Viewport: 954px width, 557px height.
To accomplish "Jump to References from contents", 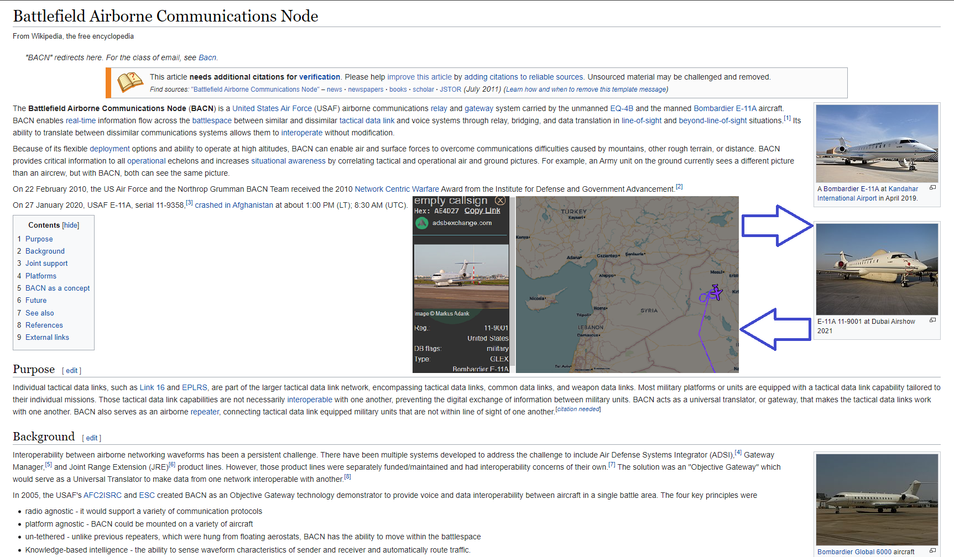I will pyautogui.click(x=44, y=325).
